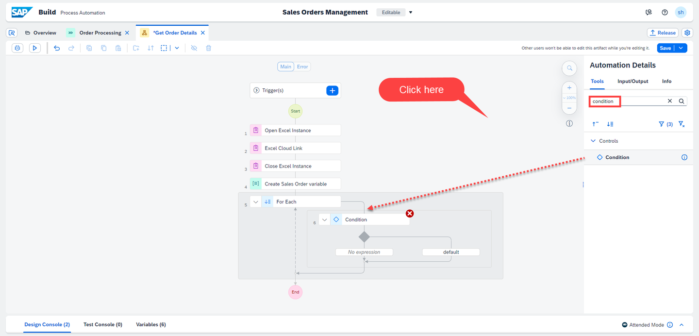699x336 pixels.
Task: Select the Trigger(s) block
Action: coord(295,90)
